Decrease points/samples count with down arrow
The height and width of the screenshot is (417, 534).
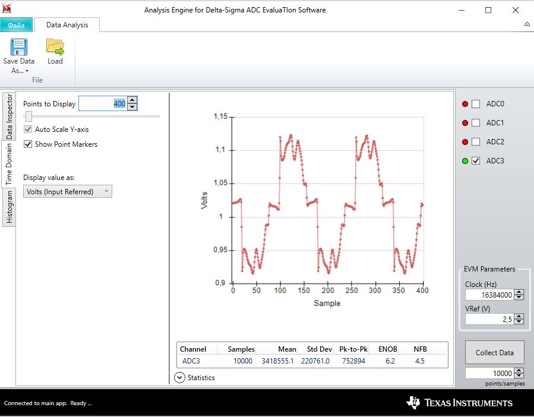[x=519, y=375]
